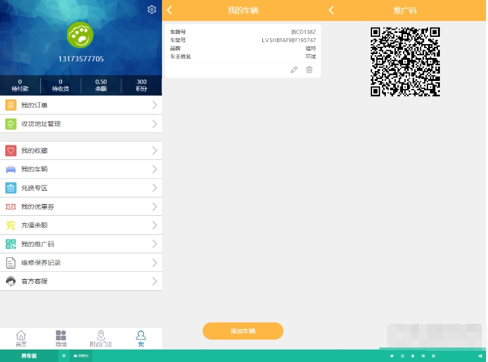Delete the vehicle with the trash icon

pos(310,70)
